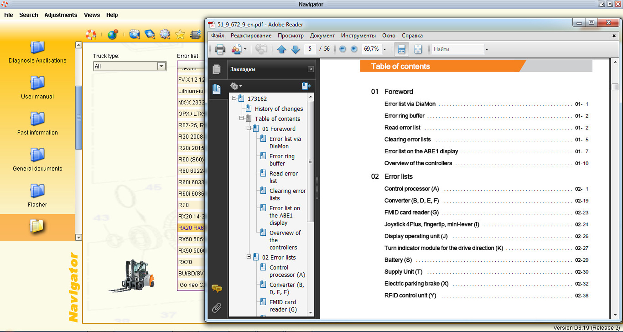The image size is (623, 332).
Task: Click the Найти search field
Action: click(457, 49)
